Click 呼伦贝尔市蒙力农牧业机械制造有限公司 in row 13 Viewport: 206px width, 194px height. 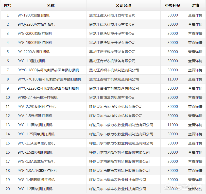point(121,125)
